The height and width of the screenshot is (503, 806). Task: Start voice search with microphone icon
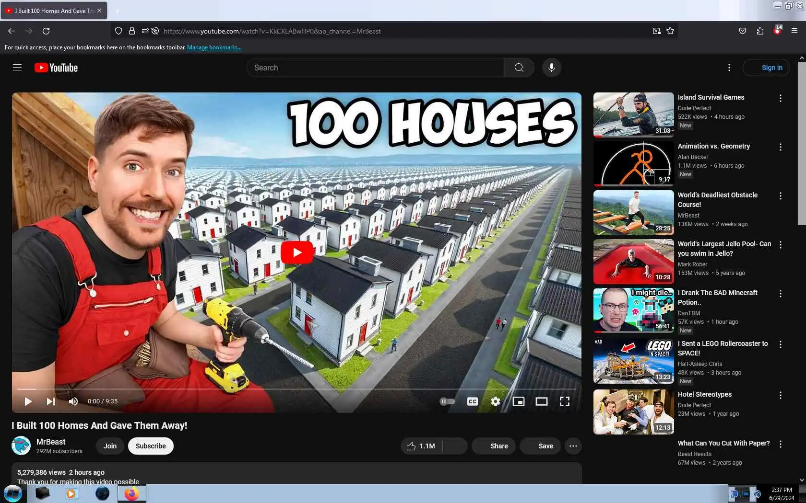pos(552,68)
